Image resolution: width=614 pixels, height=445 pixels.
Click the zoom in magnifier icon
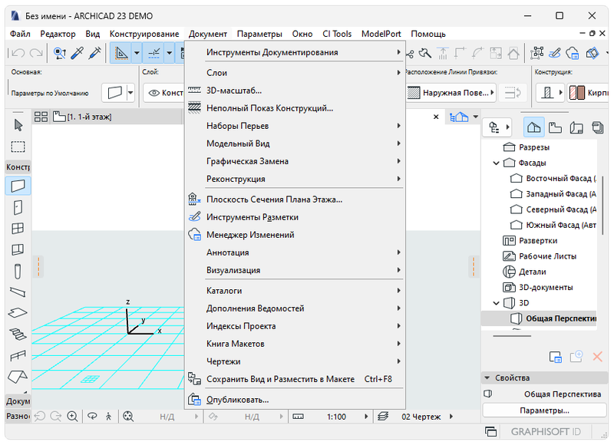click(72, 417)
